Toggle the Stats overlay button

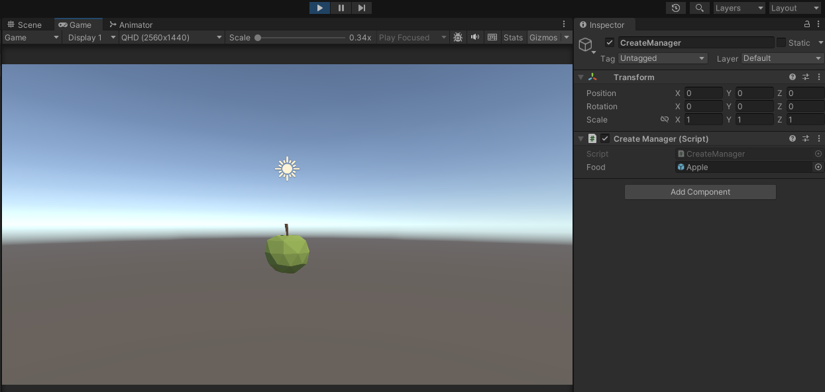pyautogui.click(x=513, y=38)
